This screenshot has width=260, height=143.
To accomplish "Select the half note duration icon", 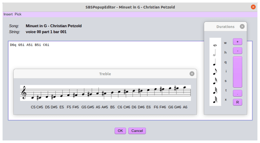I will 215,53.
